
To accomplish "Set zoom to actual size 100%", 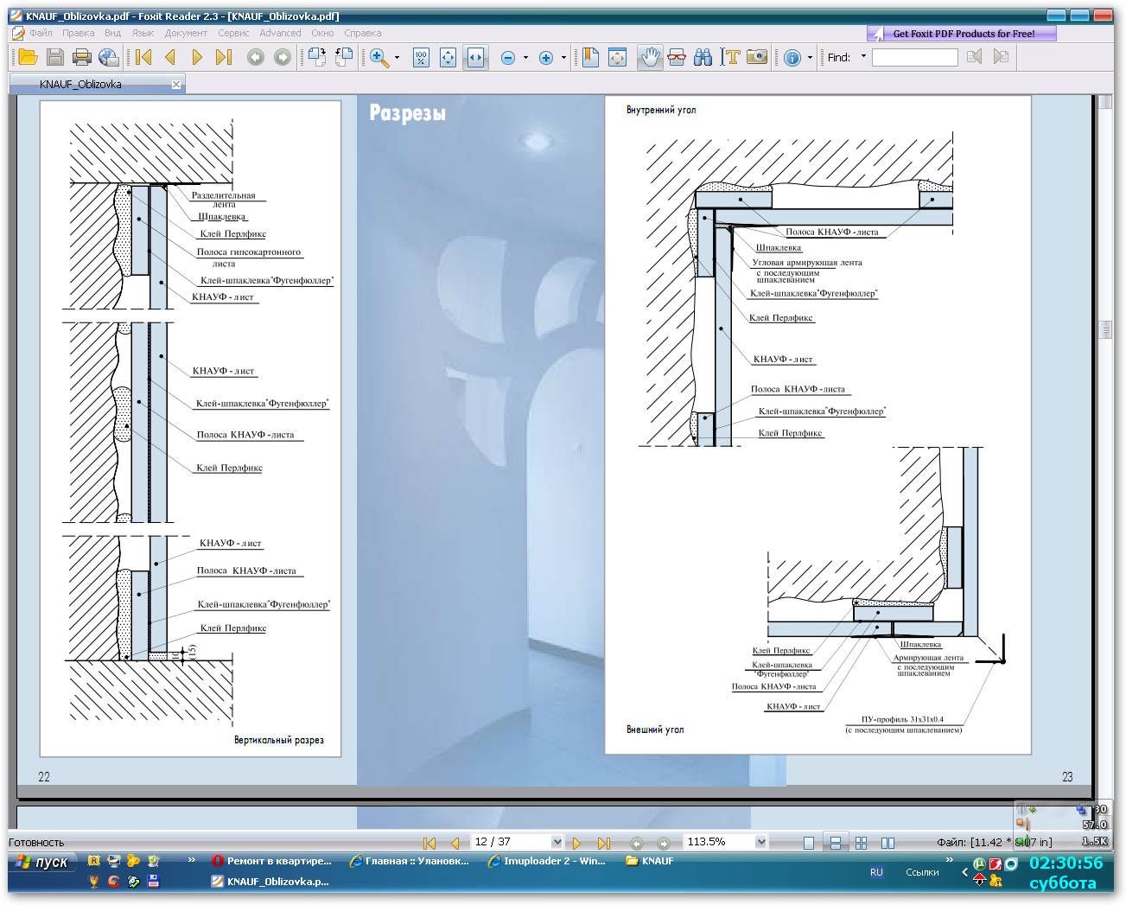I will (420, 57).
